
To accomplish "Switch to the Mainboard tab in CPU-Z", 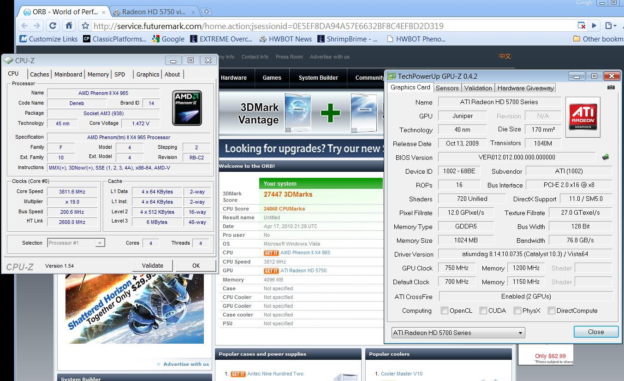I will (68, 74).
